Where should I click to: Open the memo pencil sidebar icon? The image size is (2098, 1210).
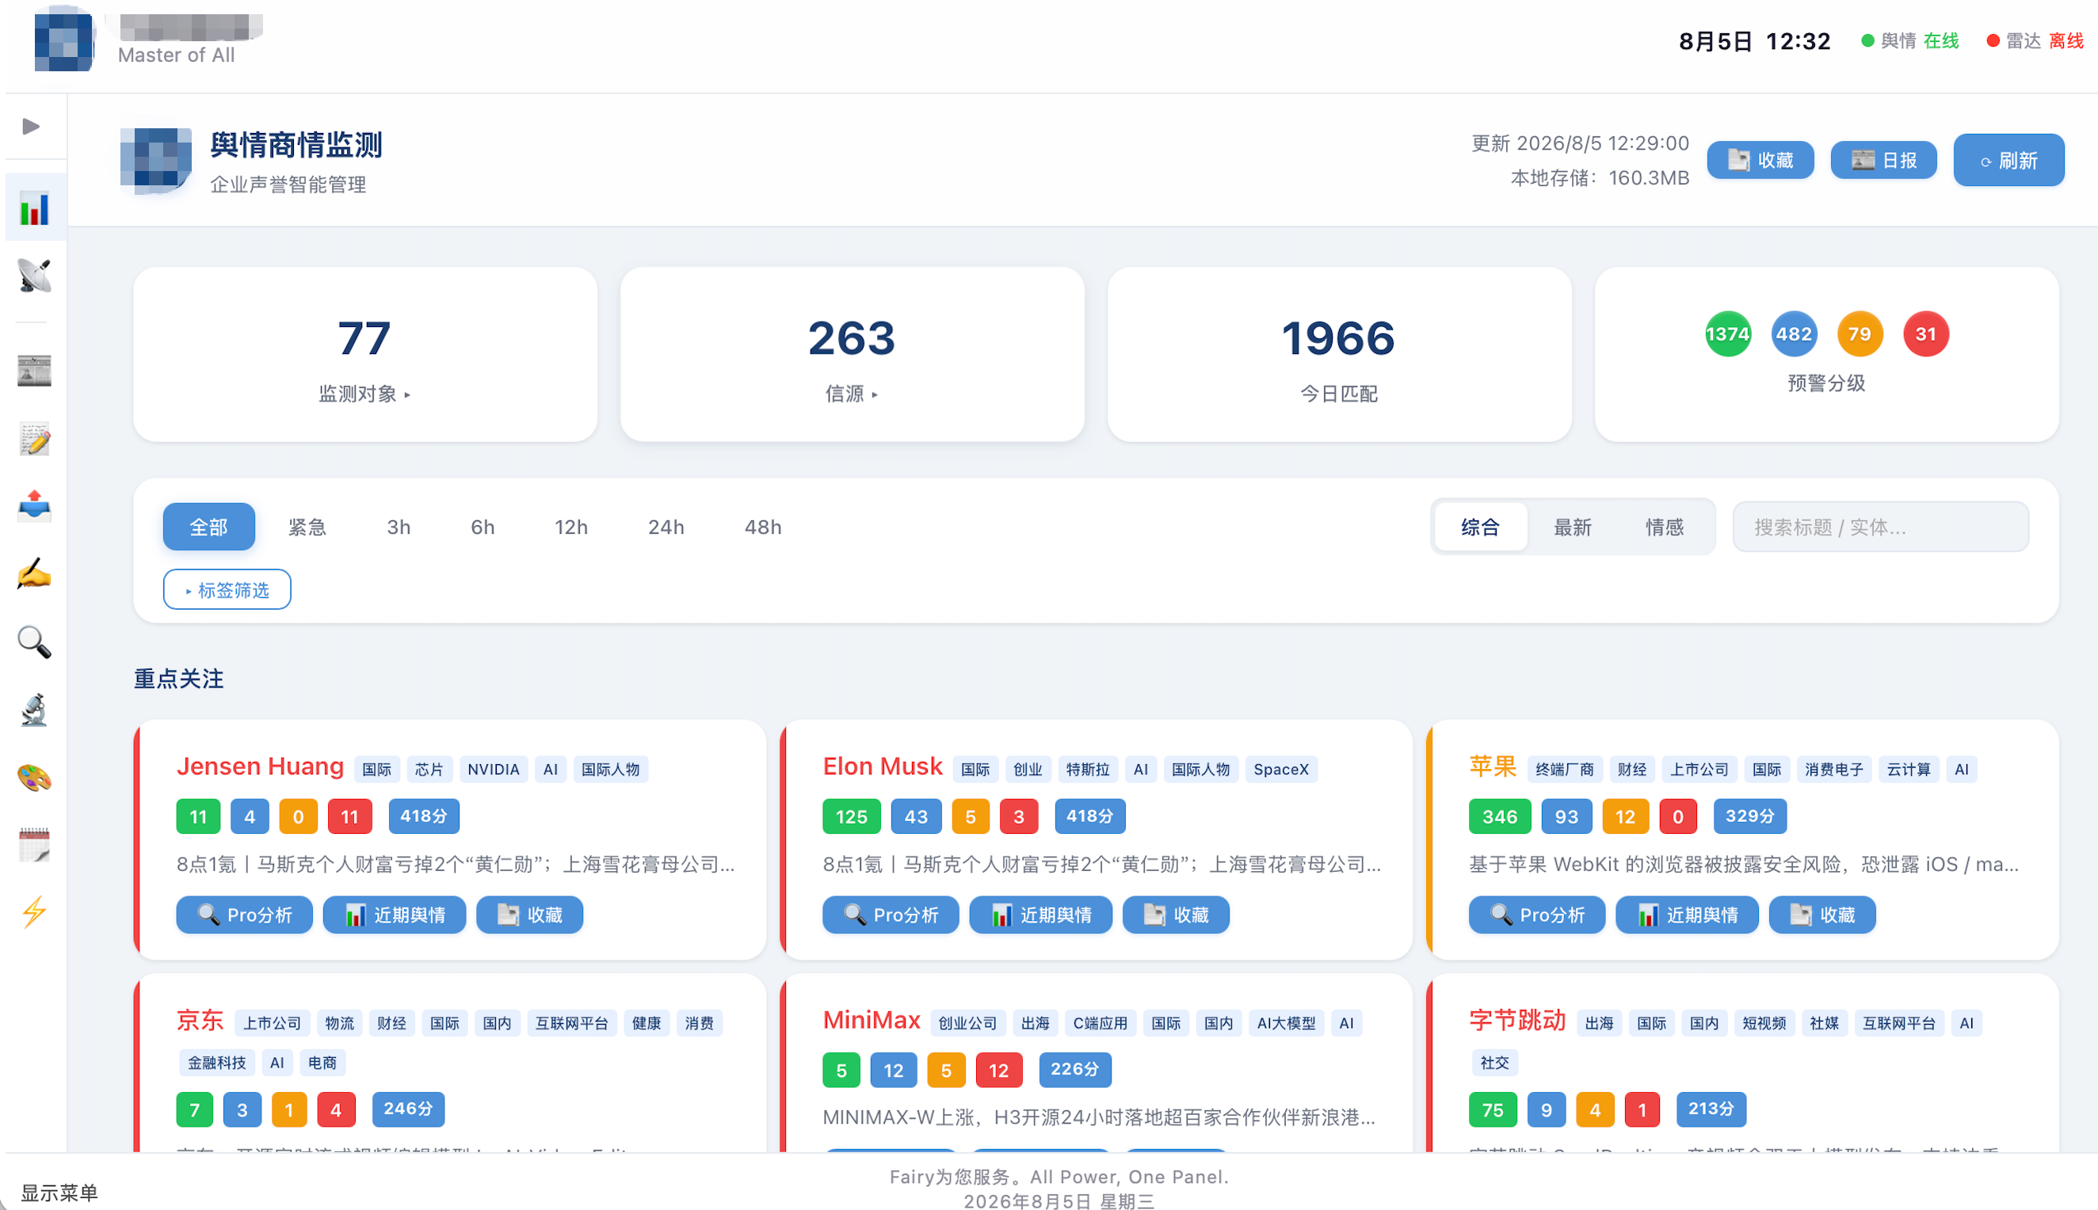tap(34, 439)
